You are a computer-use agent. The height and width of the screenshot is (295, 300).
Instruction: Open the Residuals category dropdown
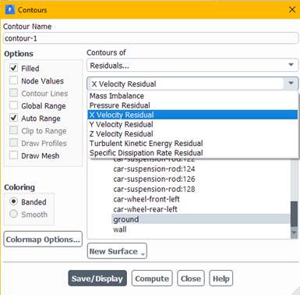[192, 65]
